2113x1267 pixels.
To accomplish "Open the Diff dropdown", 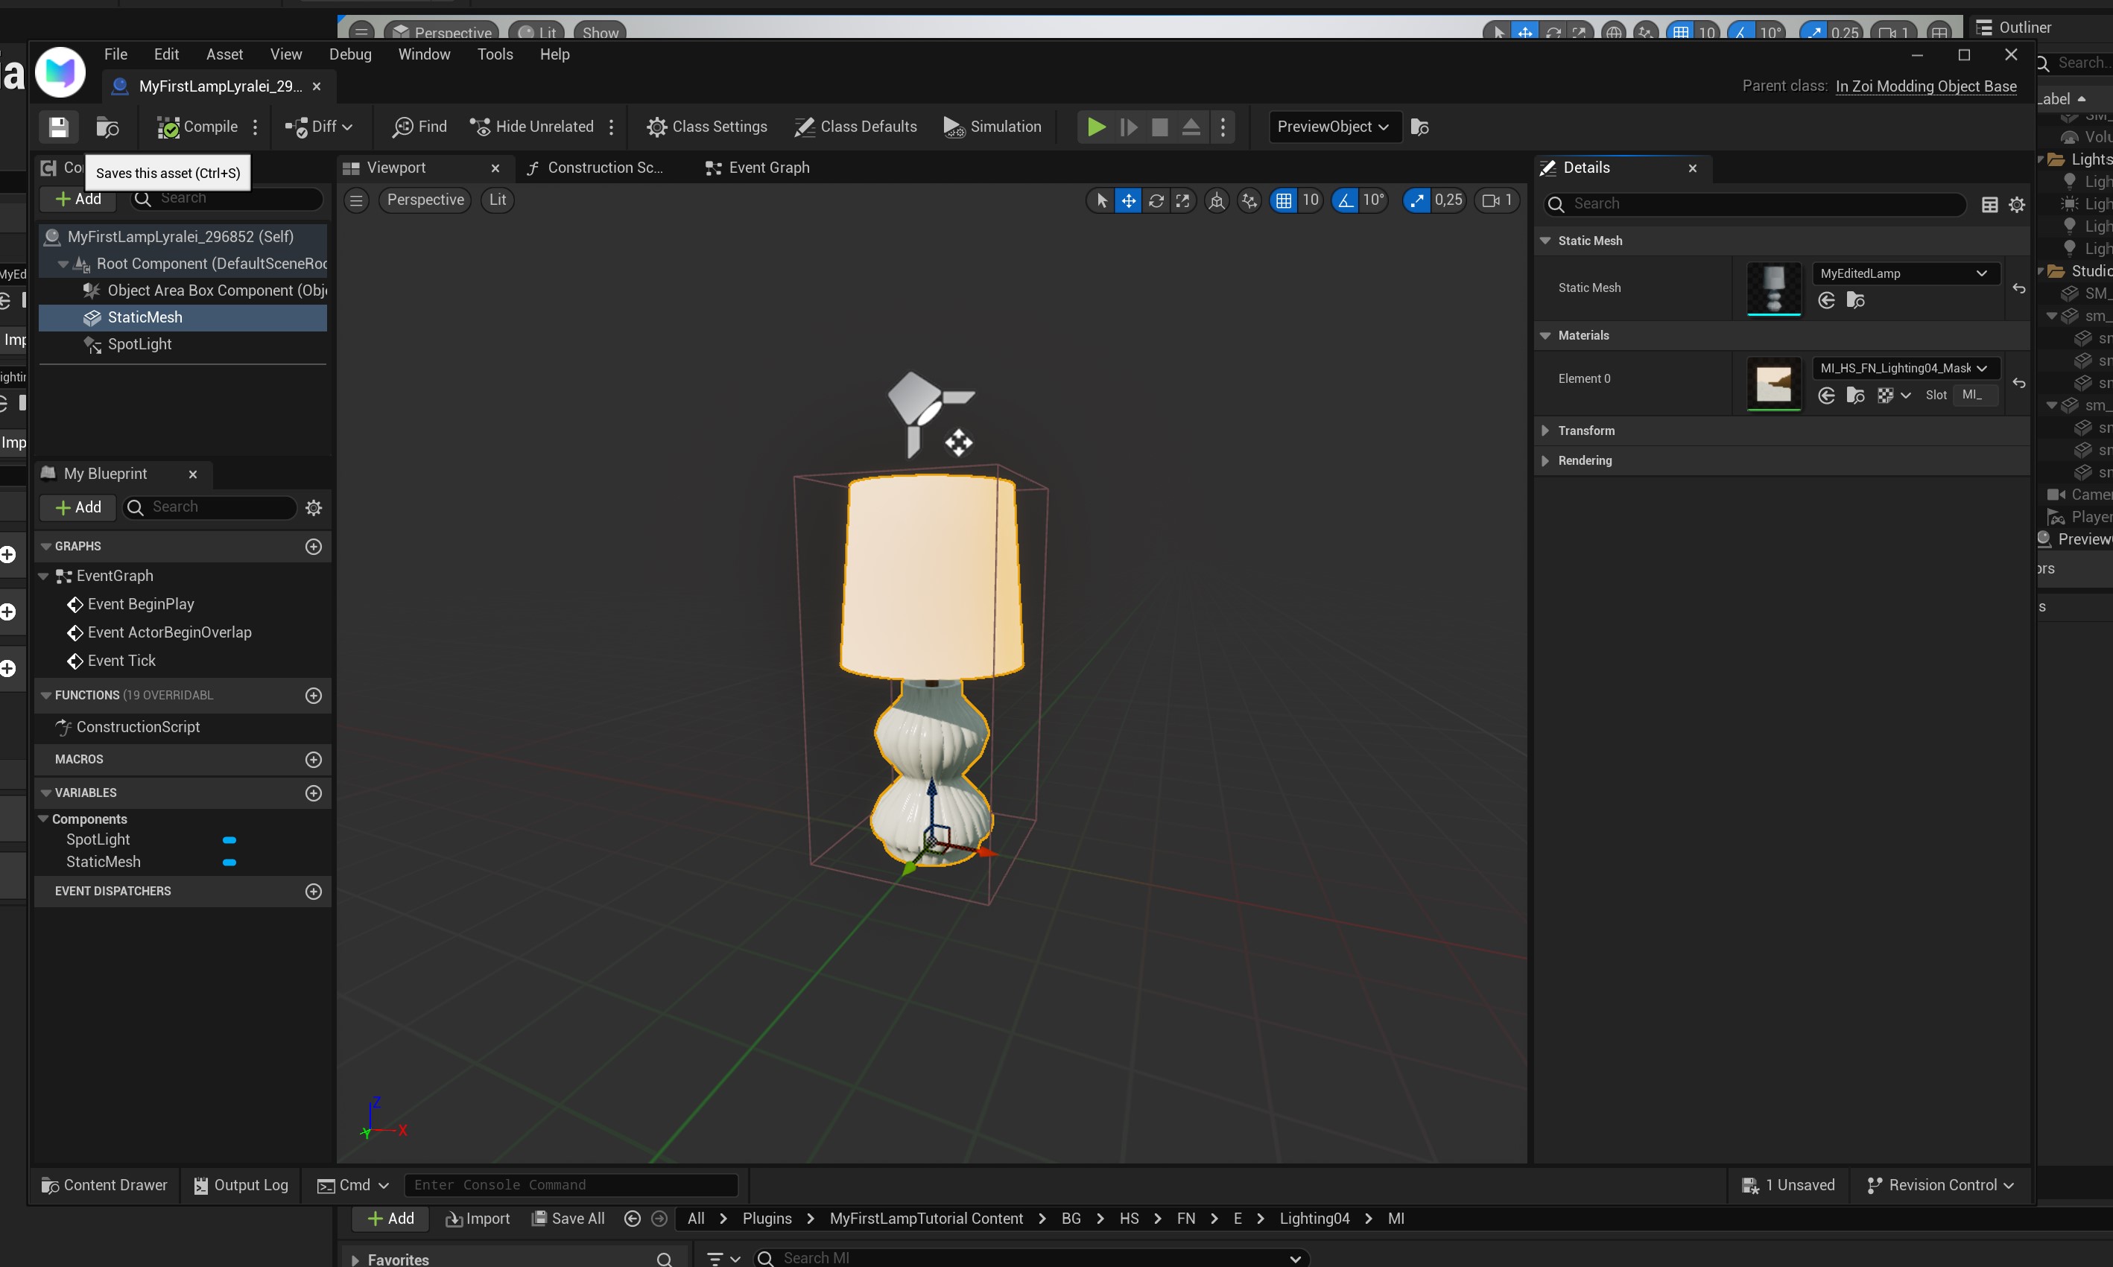I will point(320,127).
